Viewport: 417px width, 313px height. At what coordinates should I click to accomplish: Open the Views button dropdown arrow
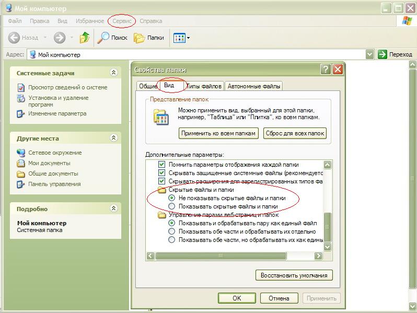click(x=188, y=38)
